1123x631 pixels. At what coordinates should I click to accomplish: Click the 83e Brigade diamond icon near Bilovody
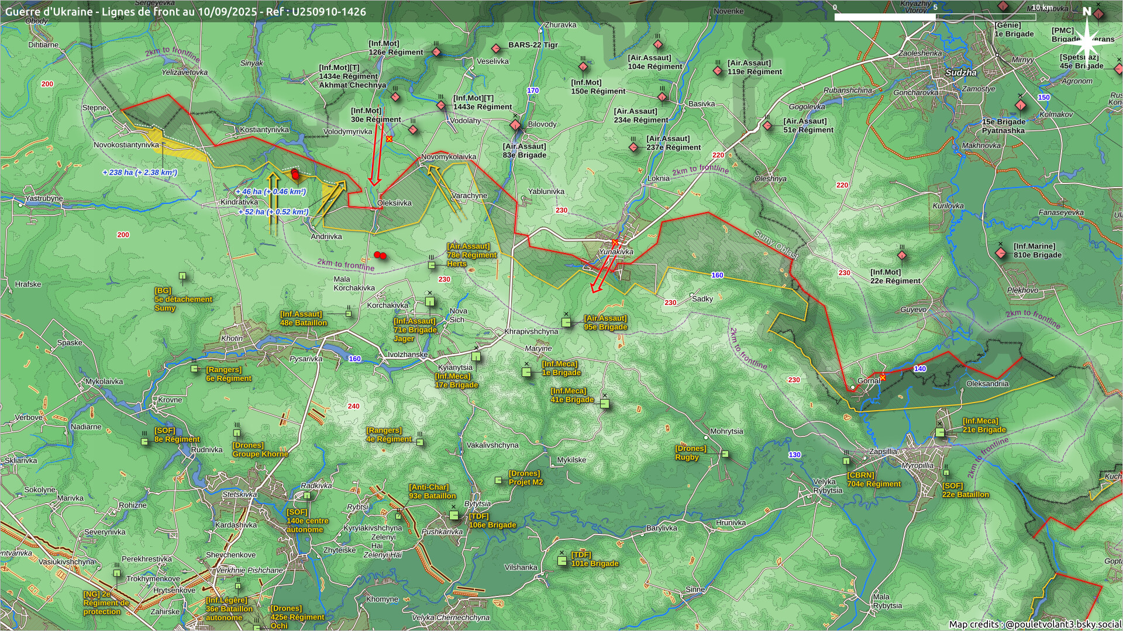(515, 125)
